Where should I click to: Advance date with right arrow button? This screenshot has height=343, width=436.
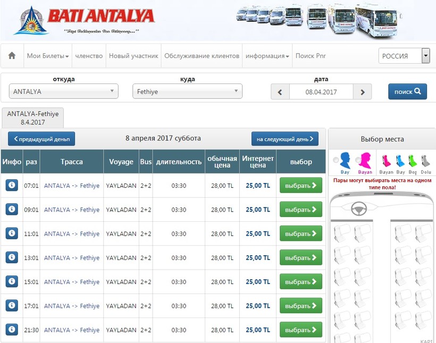(x=362, y=91)
